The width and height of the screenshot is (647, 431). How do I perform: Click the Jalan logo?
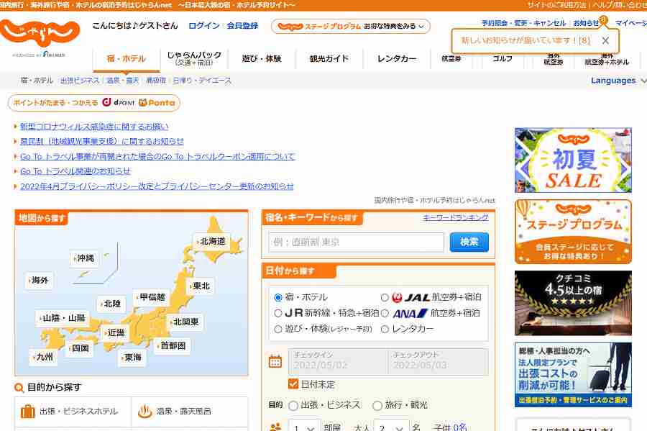(40, 33)
